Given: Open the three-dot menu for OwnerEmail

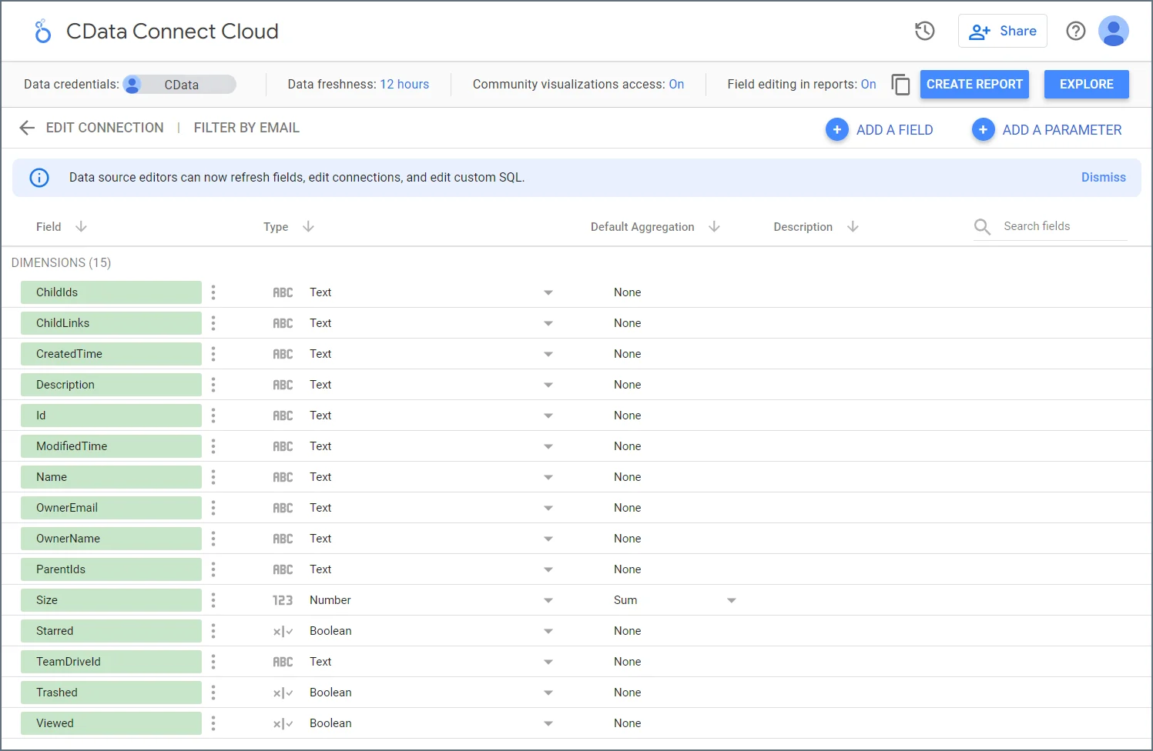Looking at the screenshot, I should (213, 508).
